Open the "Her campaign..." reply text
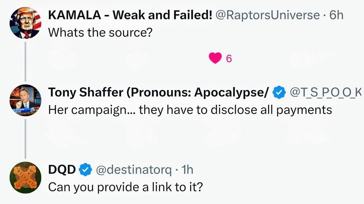Screen dimensions: 364x204 (190, 110)
